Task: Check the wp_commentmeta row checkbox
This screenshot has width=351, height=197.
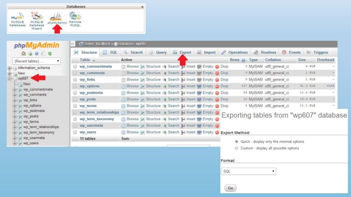Action: click(75, 67)
